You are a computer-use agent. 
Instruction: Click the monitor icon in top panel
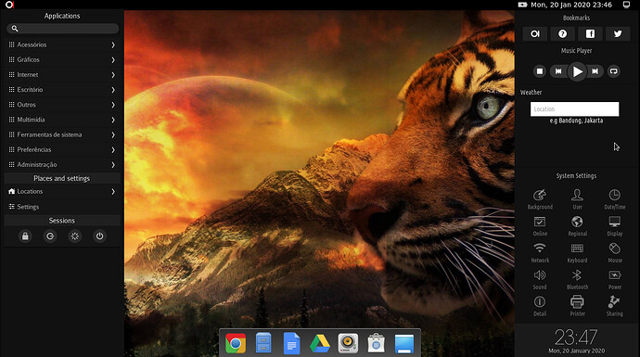pos(626,5)
